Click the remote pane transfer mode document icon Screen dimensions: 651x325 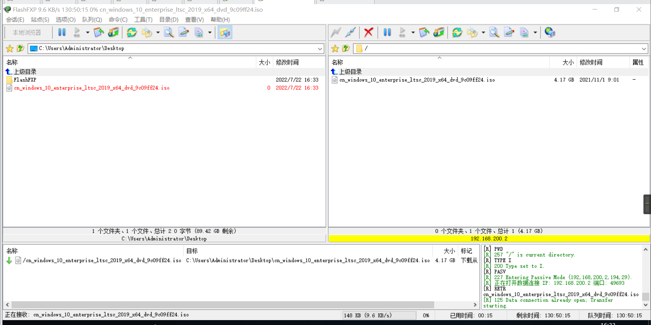[x=524, y=32]
